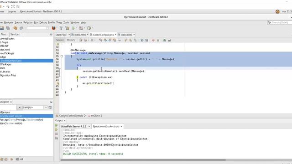Click Next Bookmark editor icon
Viewport: 292px width, 164px height.
(130, 40)
